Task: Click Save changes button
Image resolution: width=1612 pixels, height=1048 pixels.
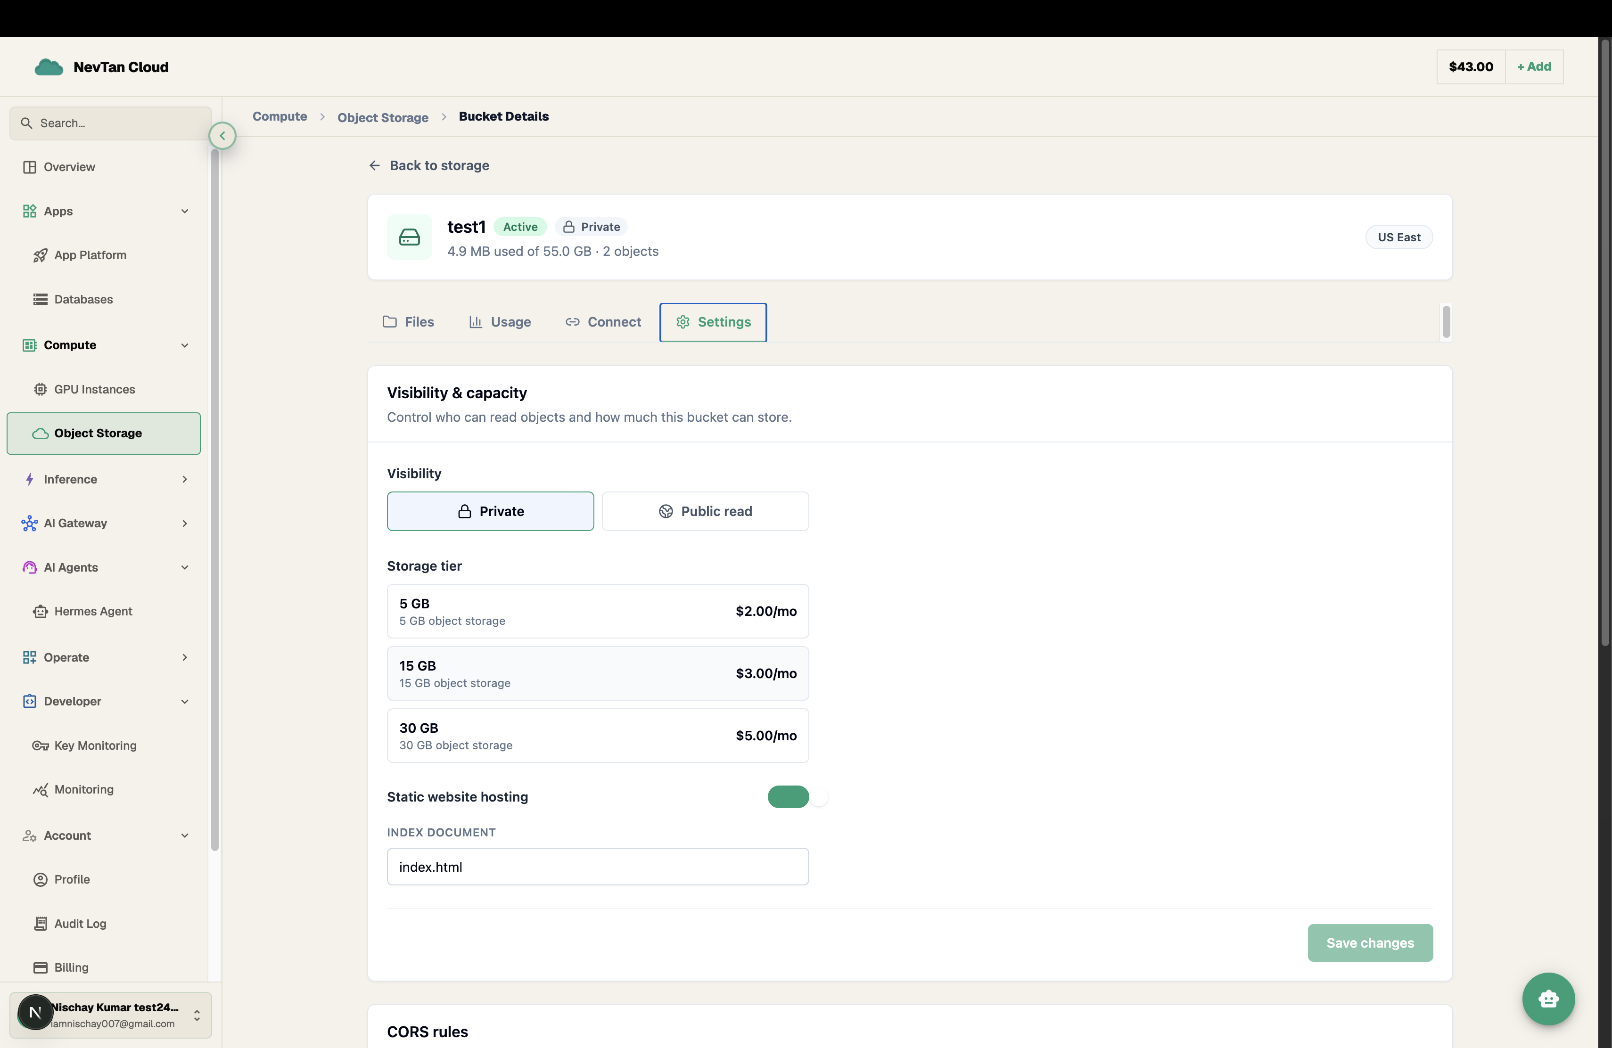Action: pos(1370,943)
